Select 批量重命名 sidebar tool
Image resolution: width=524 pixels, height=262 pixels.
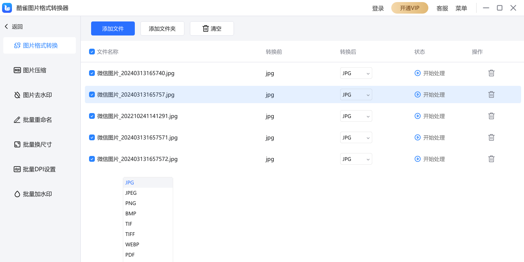[37, 120]
